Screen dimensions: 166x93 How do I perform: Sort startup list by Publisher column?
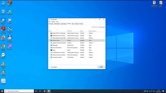73,31
